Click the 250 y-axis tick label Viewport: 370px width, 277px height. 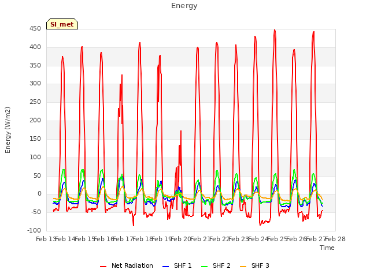tap(35, 102)
